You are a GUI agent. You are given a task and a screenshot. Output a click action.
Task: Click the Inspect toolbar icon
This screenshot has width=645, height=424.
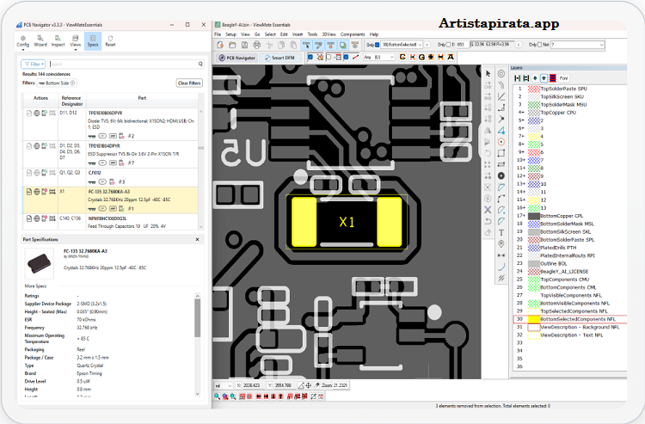[x=58, y=39]
